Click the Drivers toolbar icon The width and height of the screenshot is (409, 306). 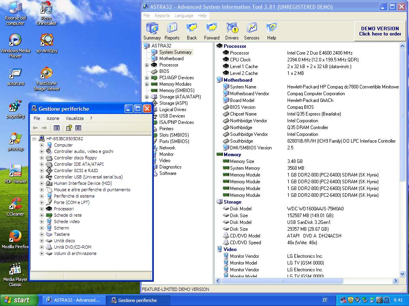coord(232,28)
